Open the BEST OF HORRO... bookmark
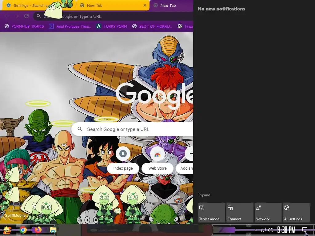The width and height of the screenshot is (315, 236). 152,26
